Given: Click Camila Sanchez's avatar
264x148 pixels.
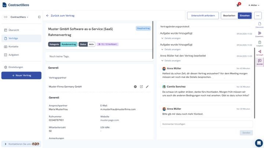Looking at the screenshot, I should click(164, 87).
